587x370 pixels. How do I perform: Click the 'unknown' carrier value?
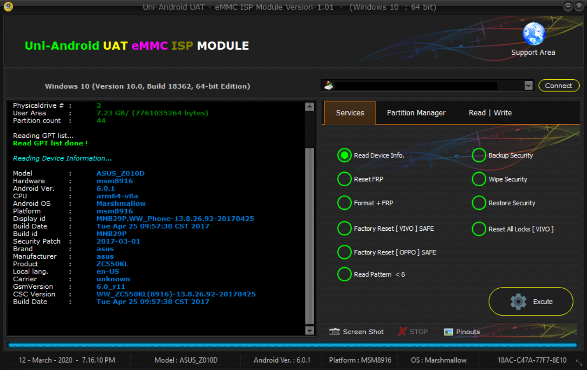113,279
